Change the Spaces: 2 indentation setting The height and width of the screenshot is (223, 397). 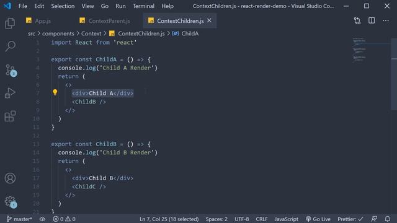pyautogui.click(x=216, y=219)
